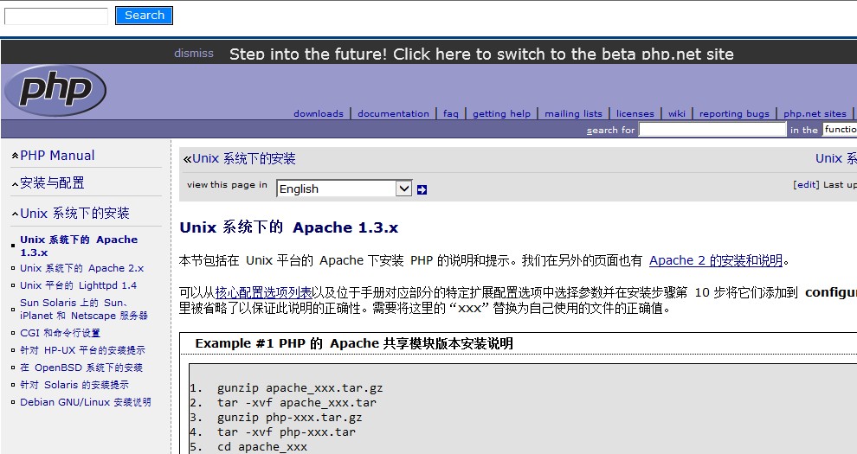Click the Search button at top

pyautogui.click(x=145, y=16)
